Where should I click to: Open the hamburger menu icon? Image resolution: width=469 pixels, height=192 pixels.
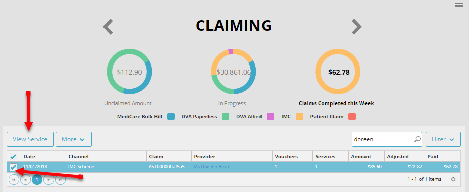[x=459, y=5]
